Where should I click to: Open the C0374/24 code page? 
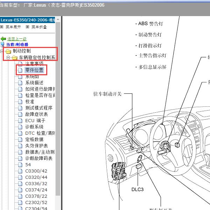(x=36, y=190)
